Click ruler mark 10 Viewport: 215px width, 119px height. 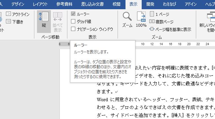pos(143,44)
